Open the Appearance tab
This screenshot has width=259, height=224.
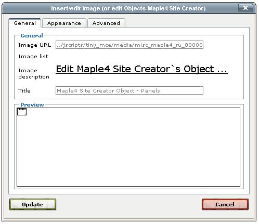[64, 23]
